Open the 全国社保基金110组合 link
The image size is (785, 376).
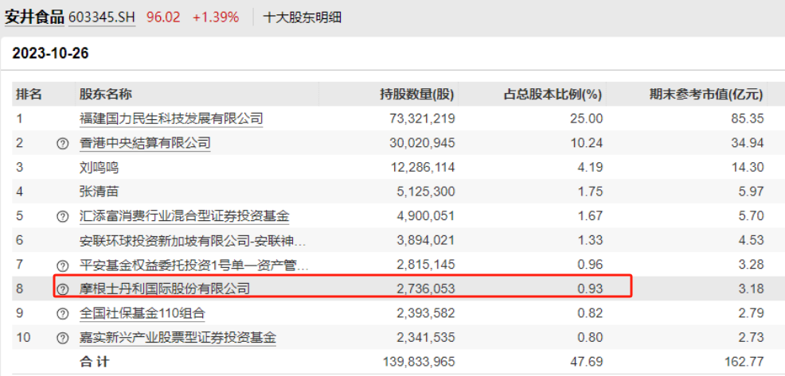(143, 313)
